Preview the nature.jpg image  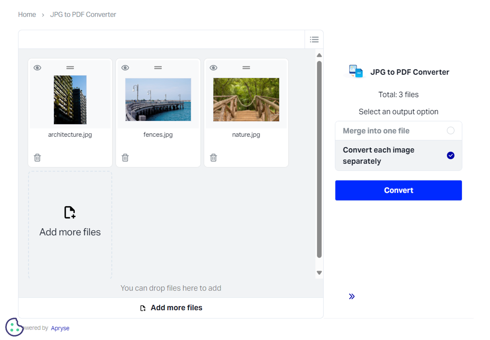[213, 67]
